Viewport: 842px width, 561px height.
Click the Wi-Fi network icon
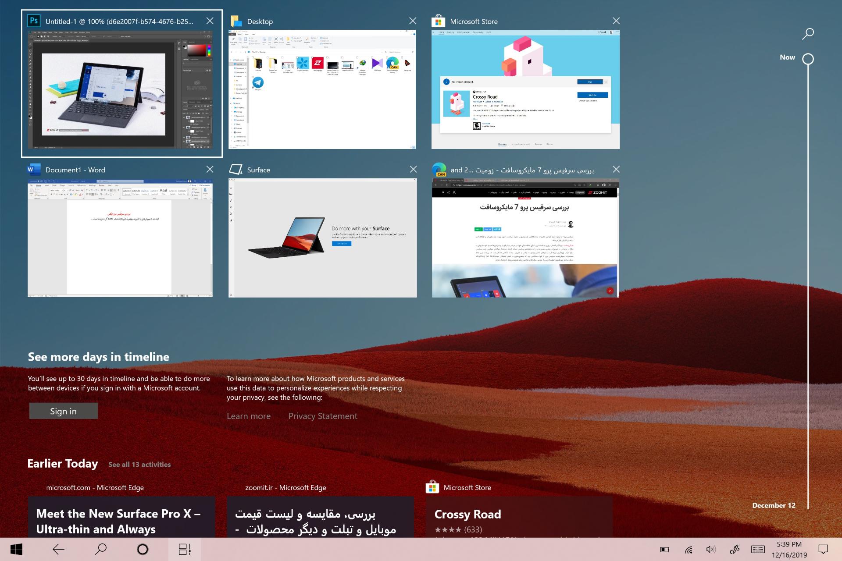point(689,550)
